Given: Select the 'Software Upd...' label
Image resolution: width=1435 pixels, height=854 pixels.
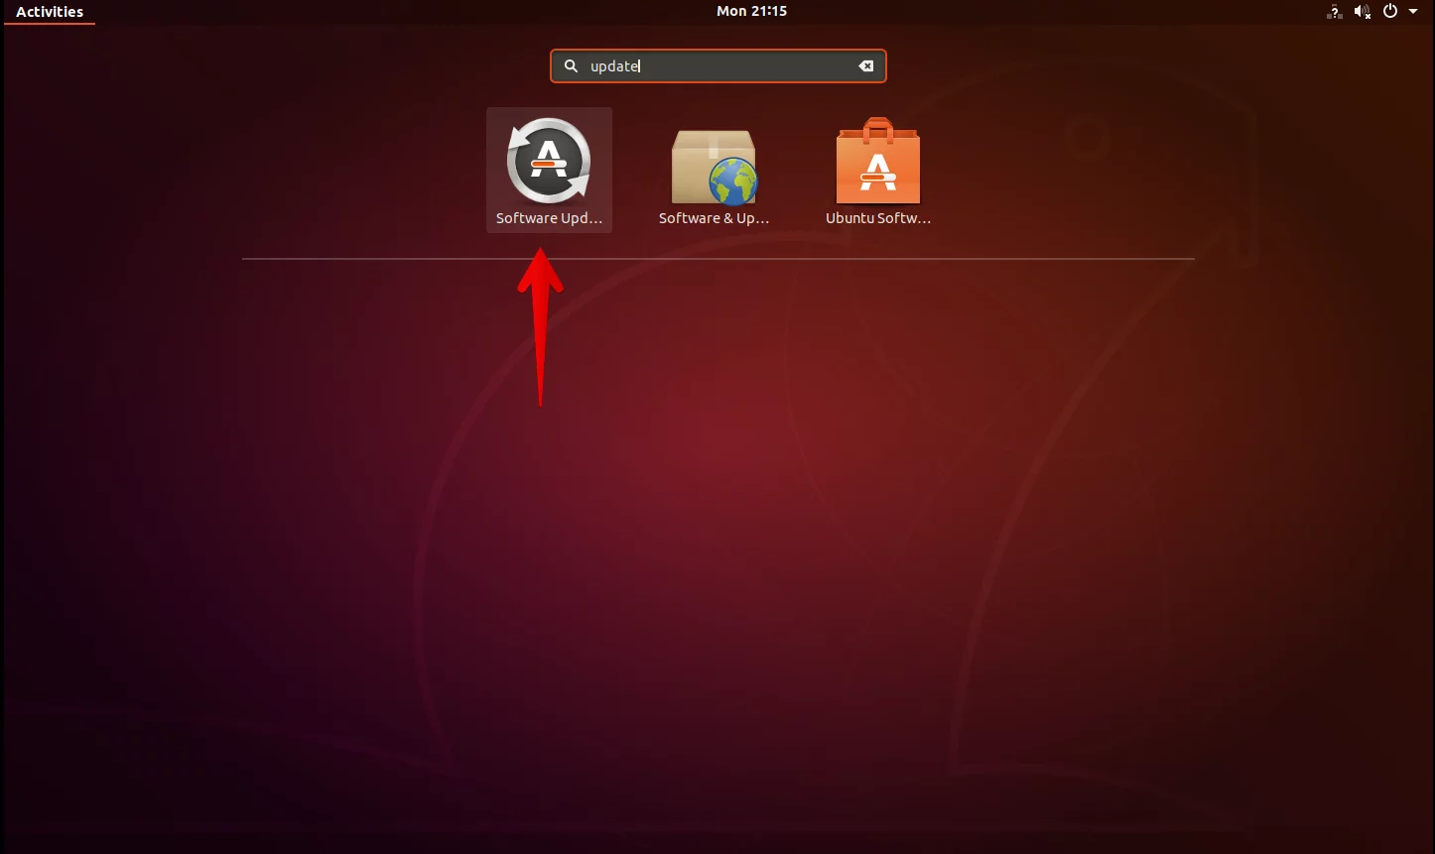Looking at the screenshot, I should [x=549, y=218].
